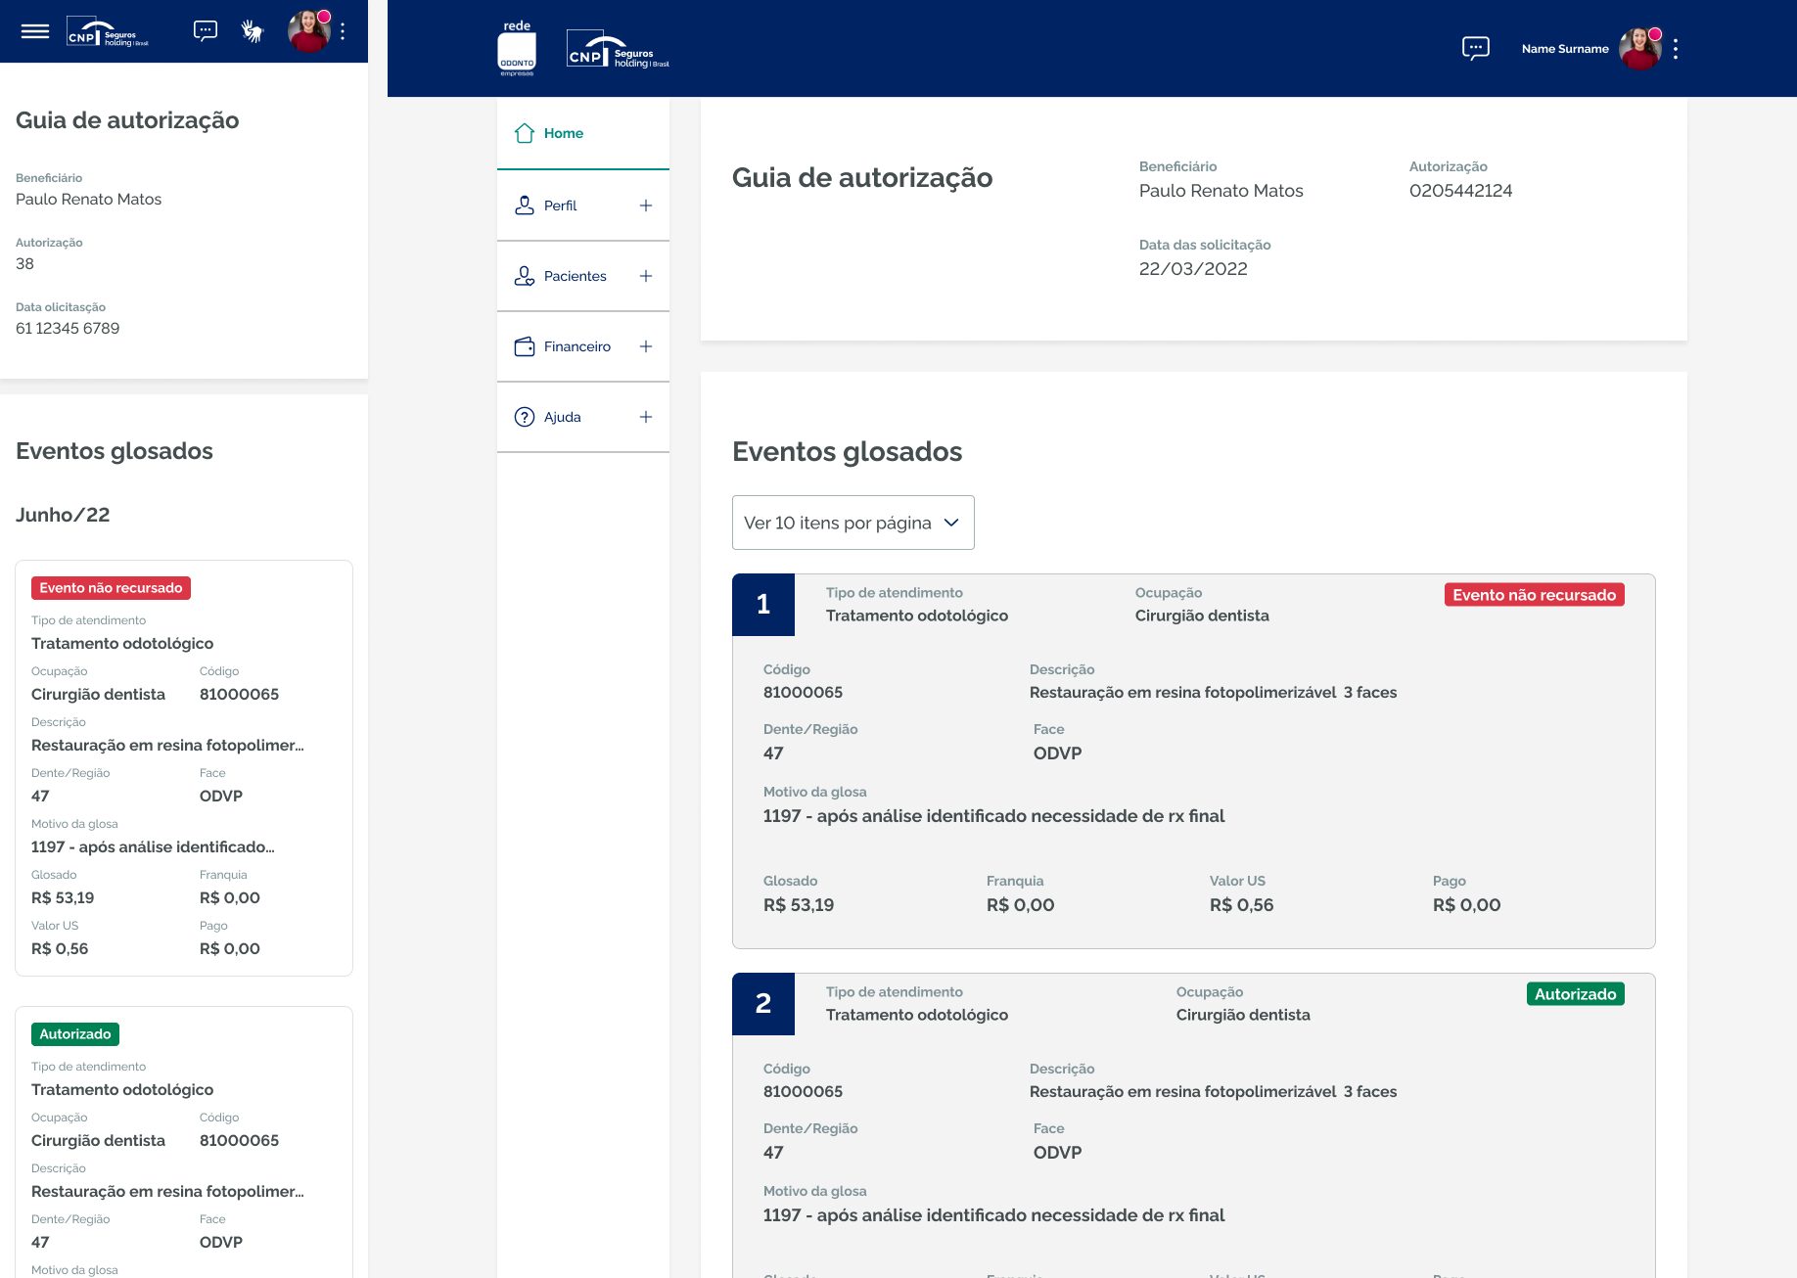
Task: Click the desktop CNP Seguros logo
Action: (618, 50)
